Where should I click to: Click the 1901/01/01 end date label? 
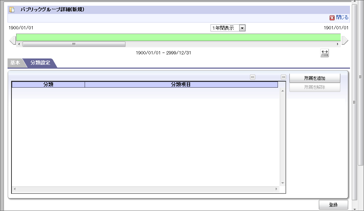click(336, 28)
